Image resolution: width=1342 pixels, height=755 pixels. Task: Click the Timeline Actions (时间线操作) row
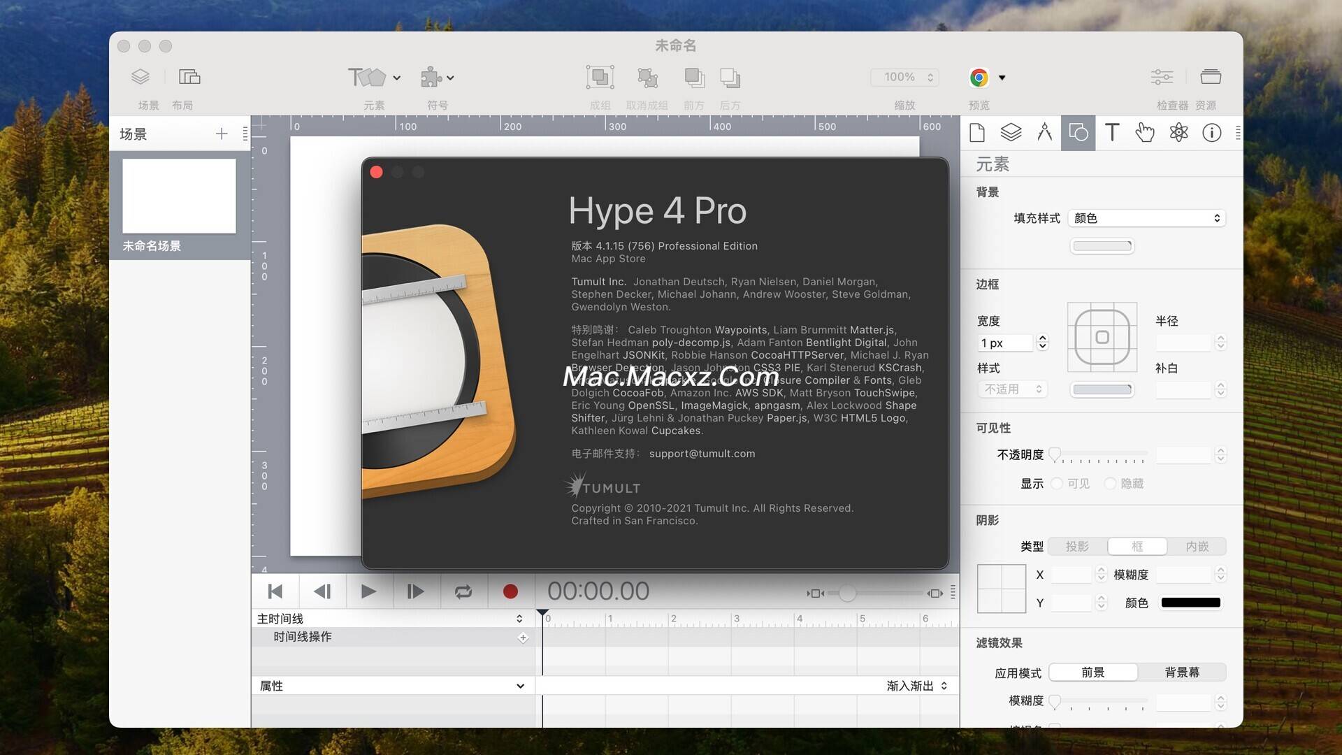(x=394, y=637)
